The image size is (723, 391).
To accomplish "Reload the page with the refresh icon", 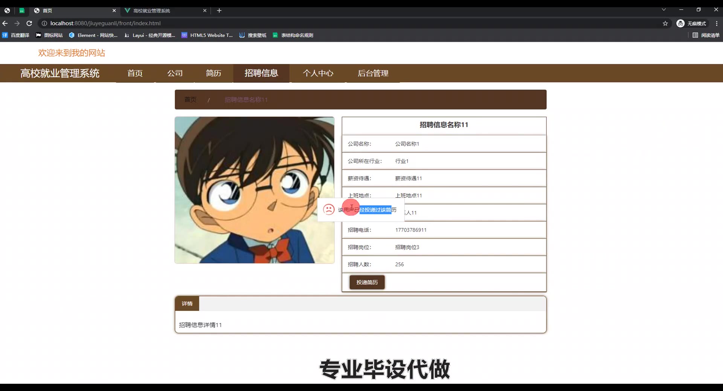I will click(29, 23).
